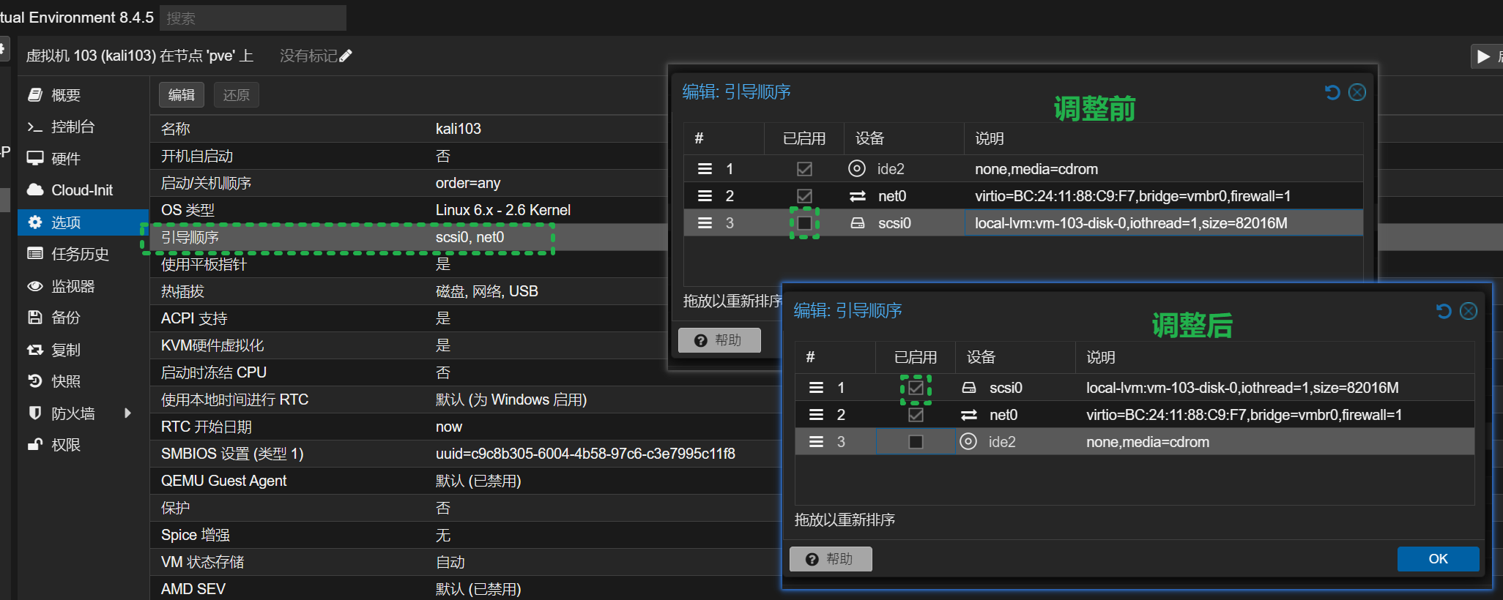Open the 硬件 hardware tab
The width and height of the screenshot is (1503, 600).
point(82,159)
